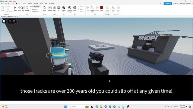Switch to the MODEL ribbon tab
This screenshot has width=193, height=109.
click(x=30, y=4)
